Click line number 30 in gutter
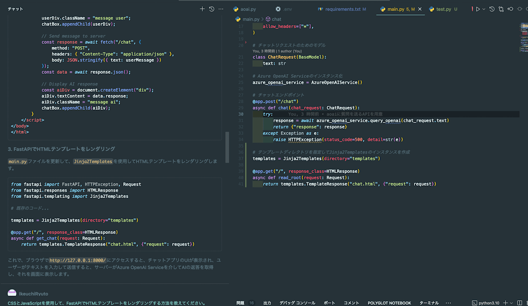Image resolution: width=528 pixels, height=306 pixels. coord(240,114)
